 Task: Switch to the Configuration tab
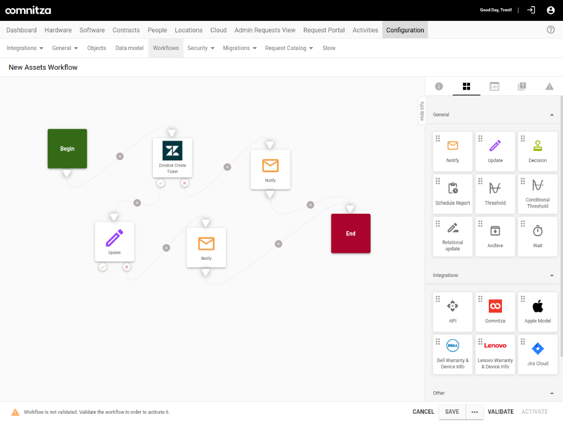coord(405,30)
